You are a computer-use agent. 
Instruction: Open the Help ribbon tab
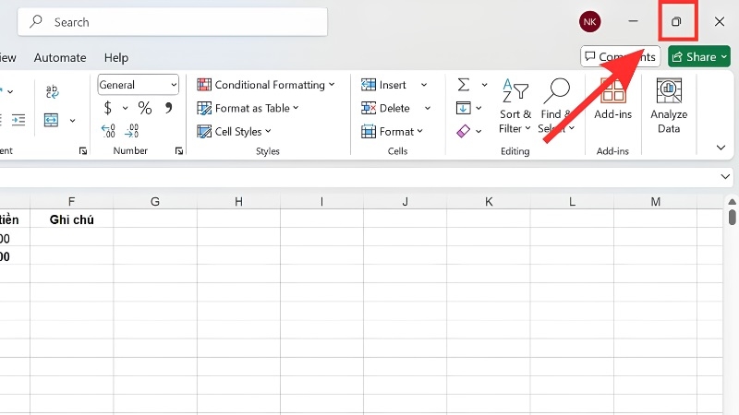point(116,57)
